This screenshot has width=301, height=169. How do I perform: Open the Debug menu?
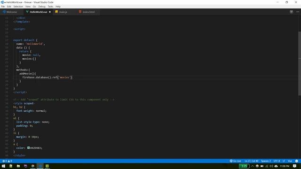[42, 7]
